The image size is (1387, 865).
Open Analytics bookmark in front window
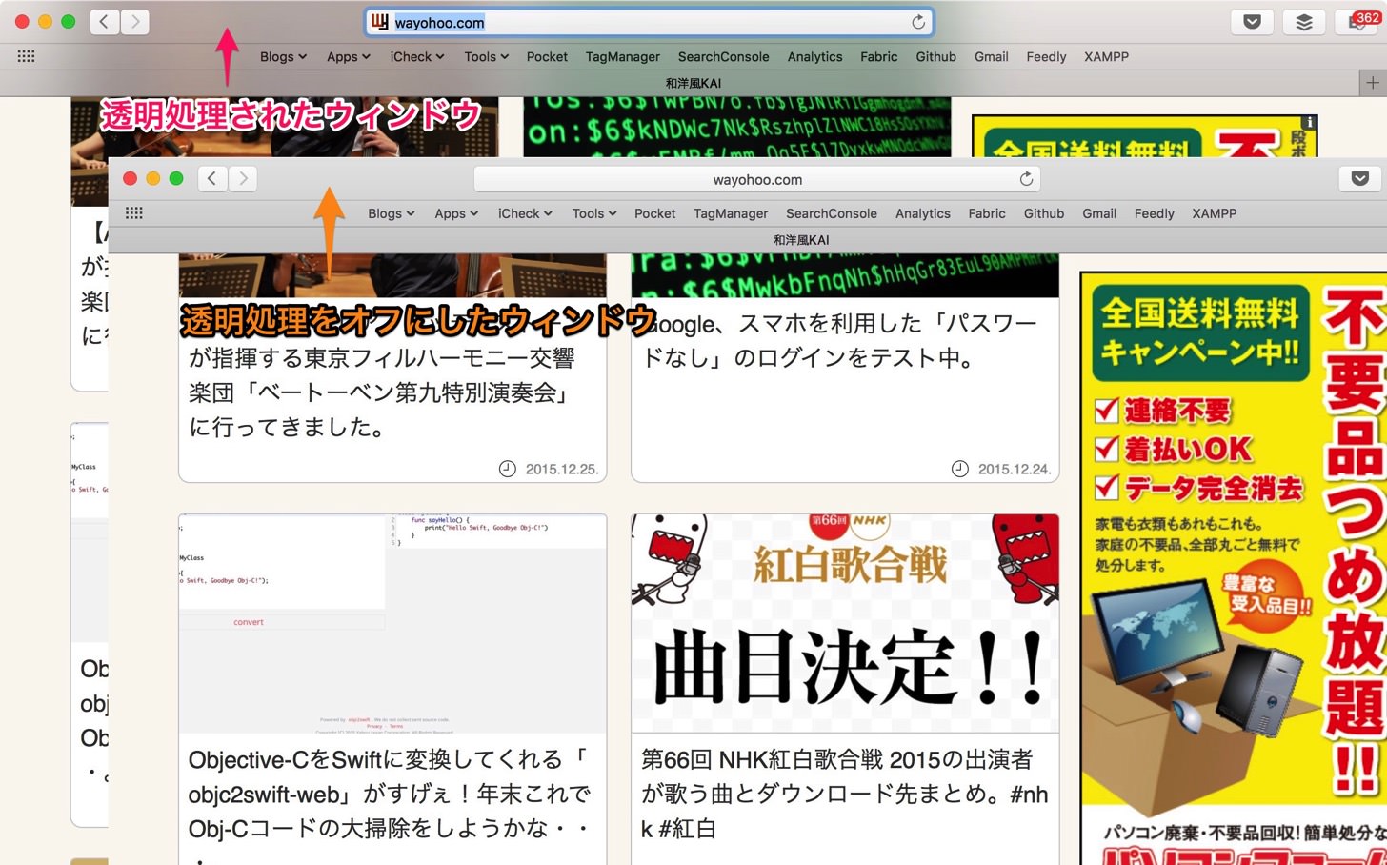coord(922,213)
